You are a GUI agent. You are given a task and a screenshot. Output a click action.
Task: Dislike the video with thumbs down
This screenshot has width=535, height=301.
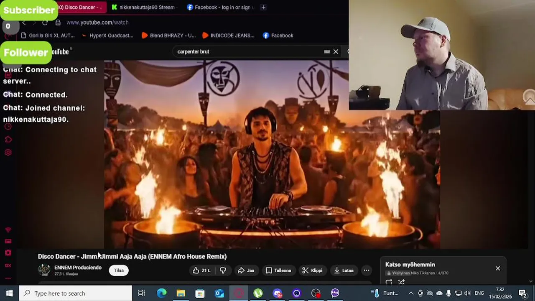coord(223,270)
